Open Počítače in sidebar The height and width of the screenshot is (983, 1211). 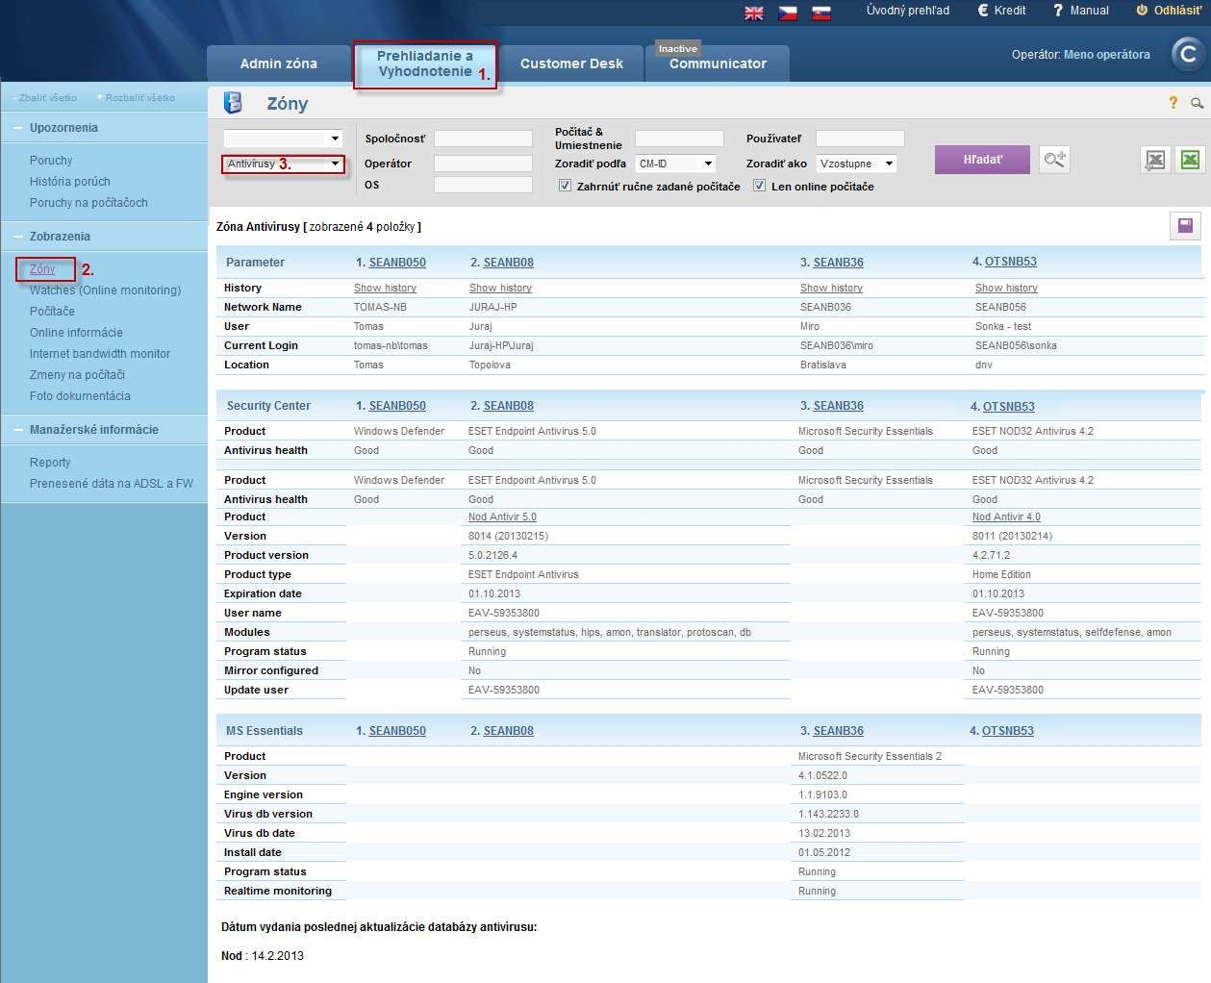[x=52, y=312]
